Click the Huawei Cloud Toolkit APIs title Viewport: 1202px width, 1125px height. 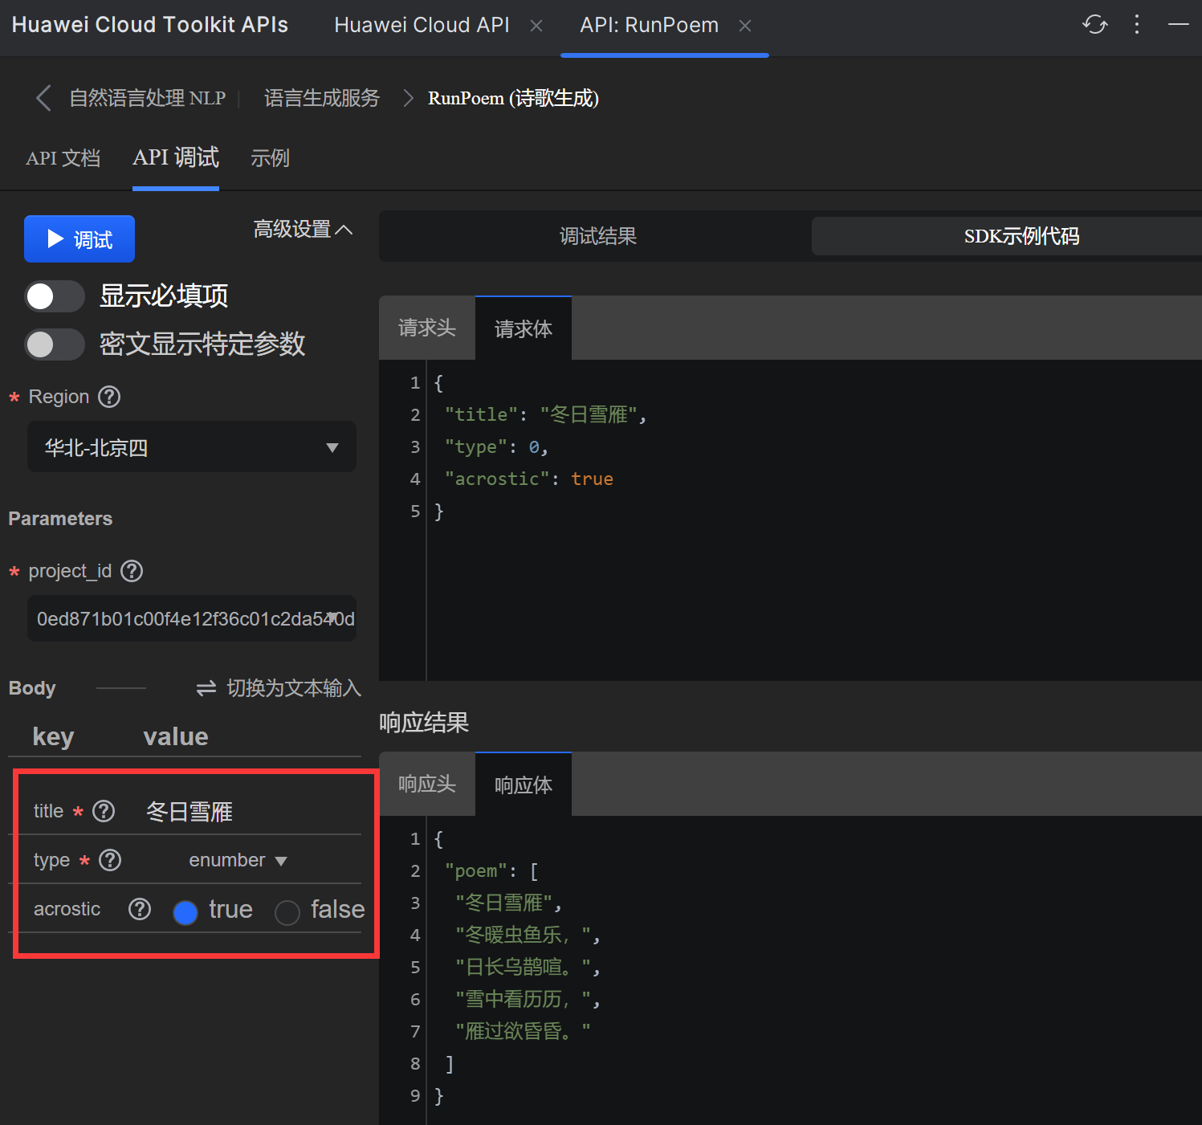pos(150,25)
